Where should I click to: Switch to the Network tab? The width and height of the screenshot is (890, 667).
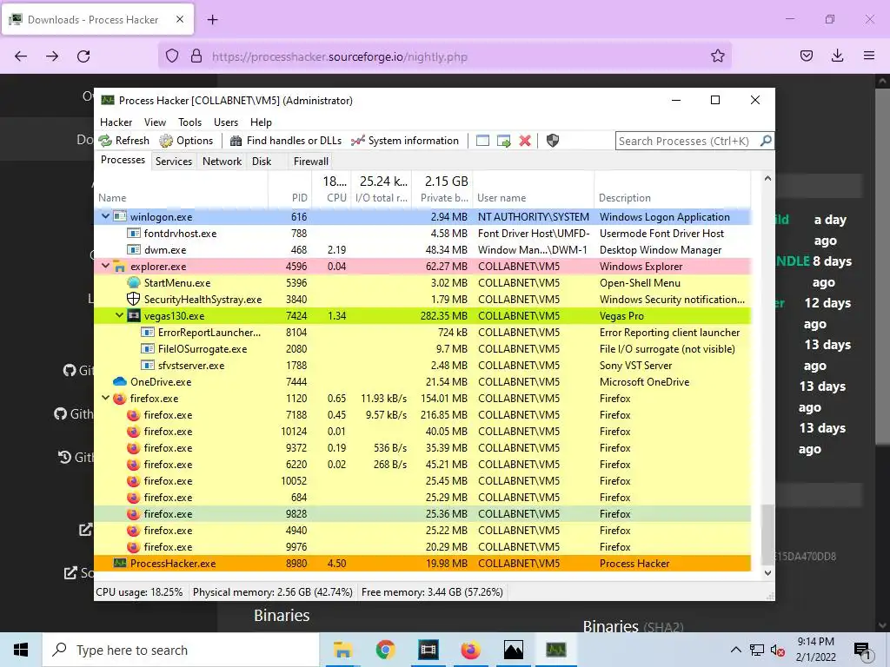222,161
